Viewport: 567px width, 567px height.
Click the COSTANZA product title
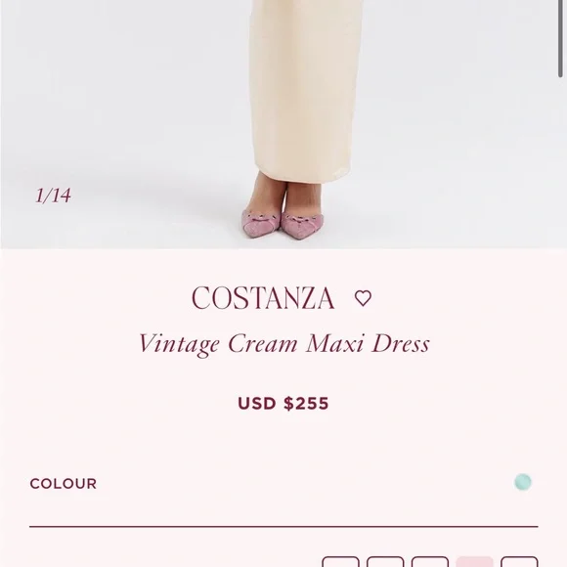(263, 298)
